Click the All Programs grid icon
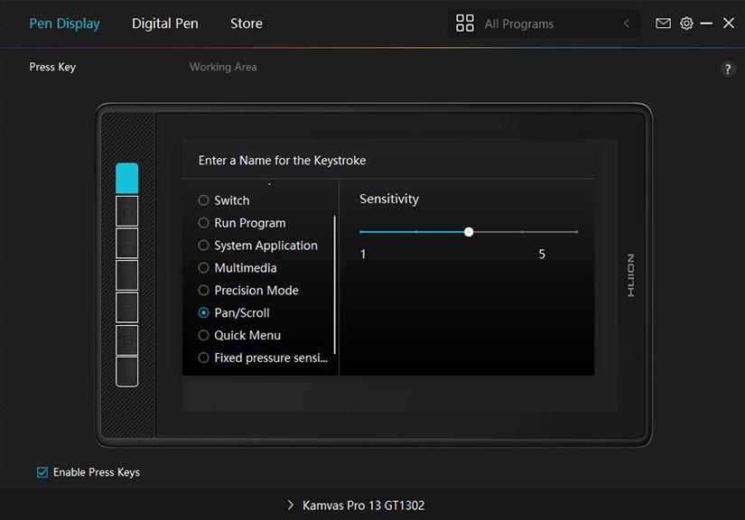This screenshot has width=745, height=520. [x=465, y=23]
